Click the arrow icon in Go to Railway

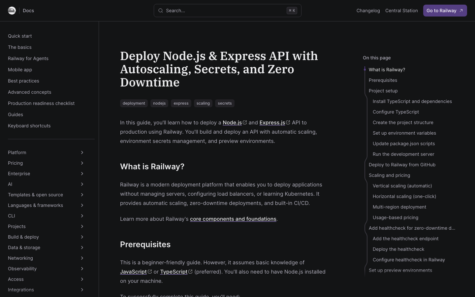click(x=461, y=11)
